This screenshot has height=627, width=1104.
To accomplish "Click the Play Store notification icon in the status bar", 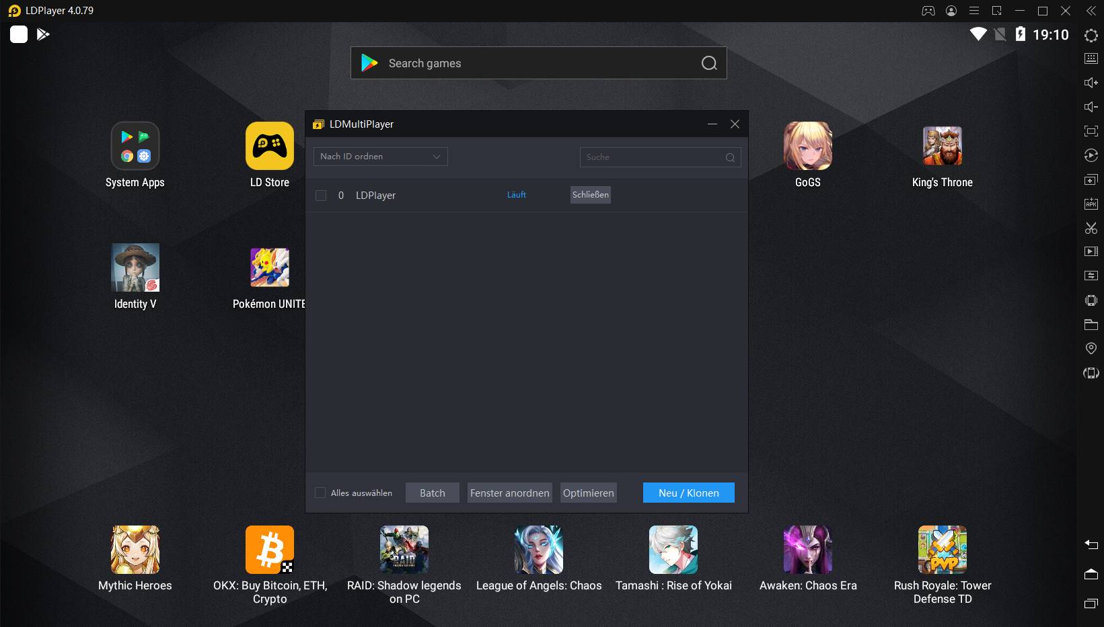I will point(43,34).
